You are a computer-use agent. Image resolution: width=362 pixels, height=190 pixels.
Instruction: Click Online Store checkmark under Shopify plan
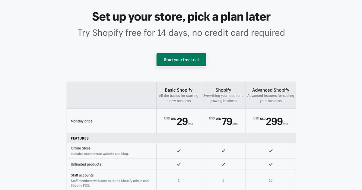coord(223,151)
